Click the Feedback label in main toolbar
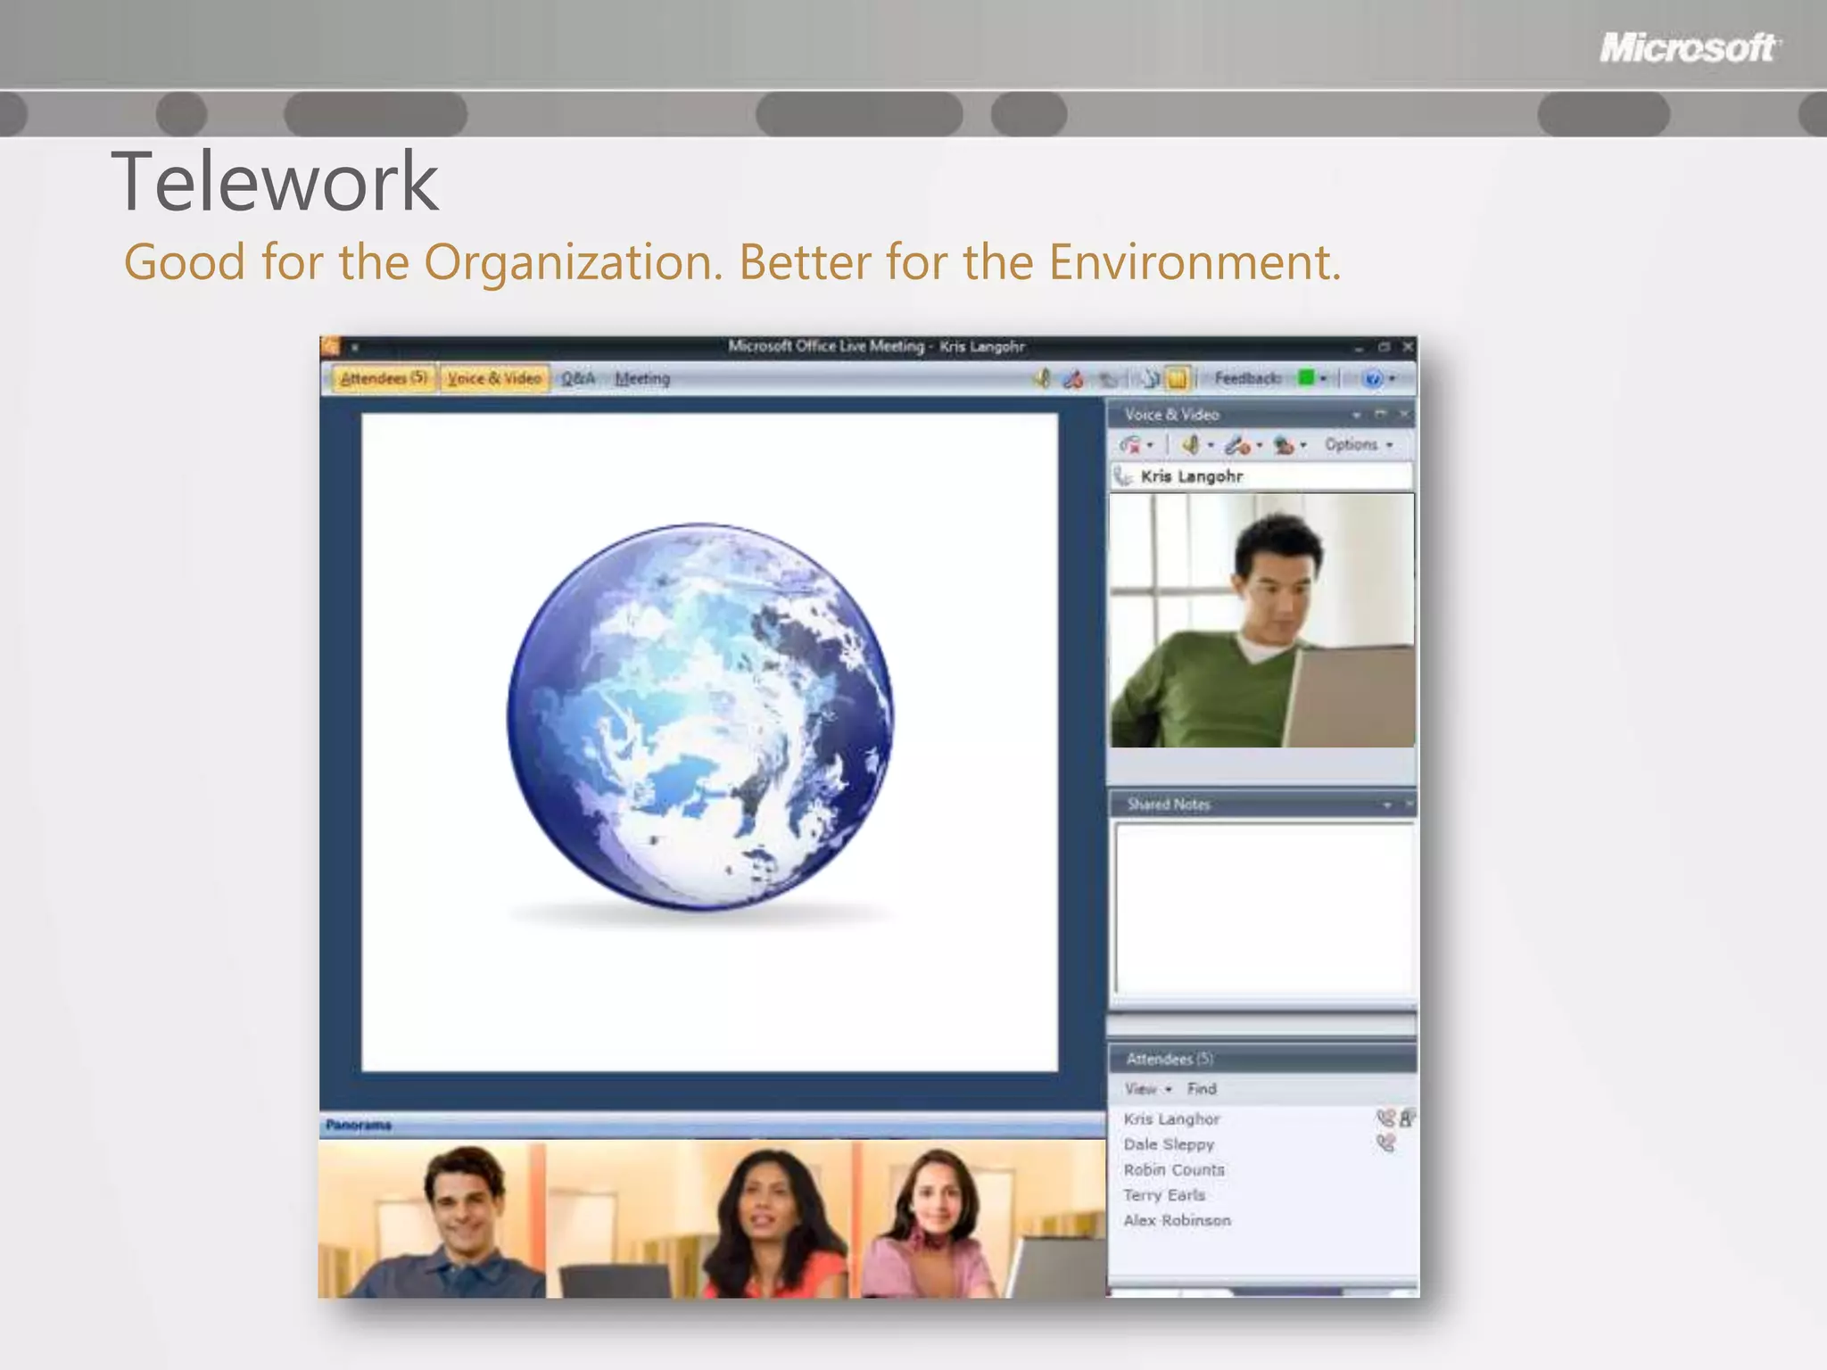Screen dimensions: 1827x1370 [1247, 378]
